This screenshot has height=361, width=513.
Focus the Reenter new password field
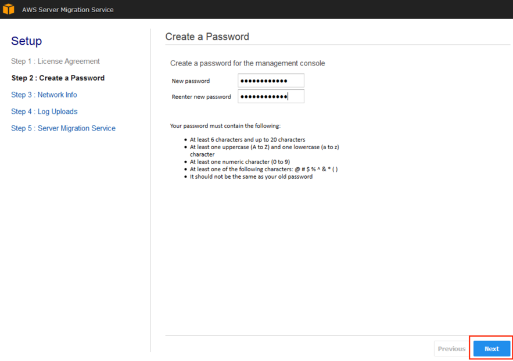coord(271,96)
